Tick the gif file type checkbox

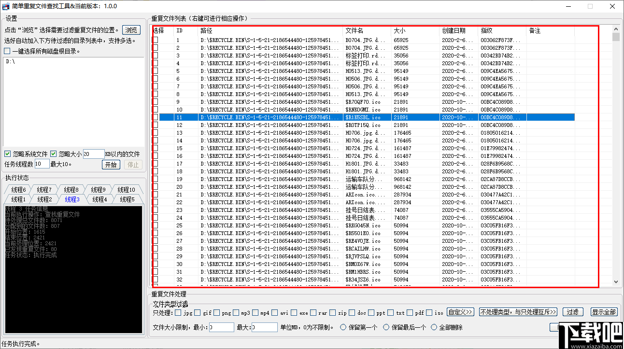coord(197,313)
